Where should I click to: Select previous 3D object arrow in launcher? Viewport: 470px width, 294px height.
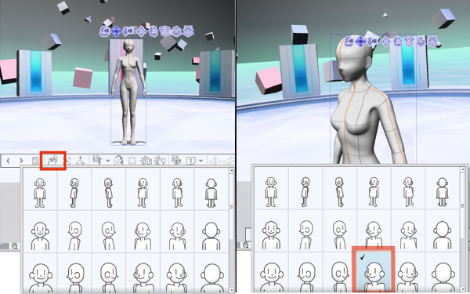8,161
